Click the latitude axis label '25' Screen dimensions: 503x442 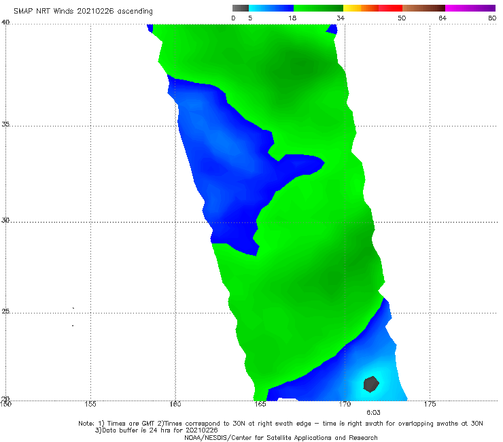[5, 311]
